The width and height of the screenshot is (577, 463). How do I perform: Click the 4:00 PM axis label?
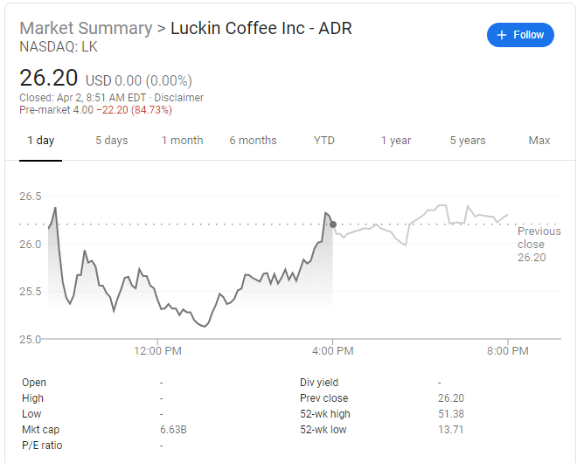click(x=333, y=351)
